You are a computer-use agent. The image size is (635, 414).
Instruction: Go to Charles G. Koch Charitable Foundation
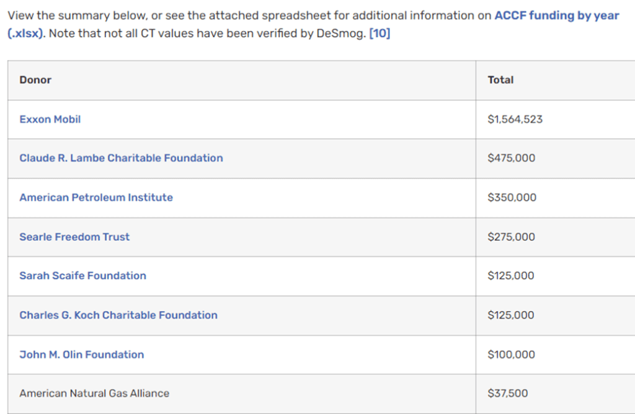click(118, 315)
